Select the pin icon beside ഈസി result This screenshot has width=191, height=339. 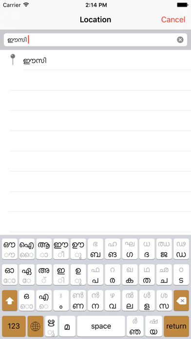pos(13,59)
